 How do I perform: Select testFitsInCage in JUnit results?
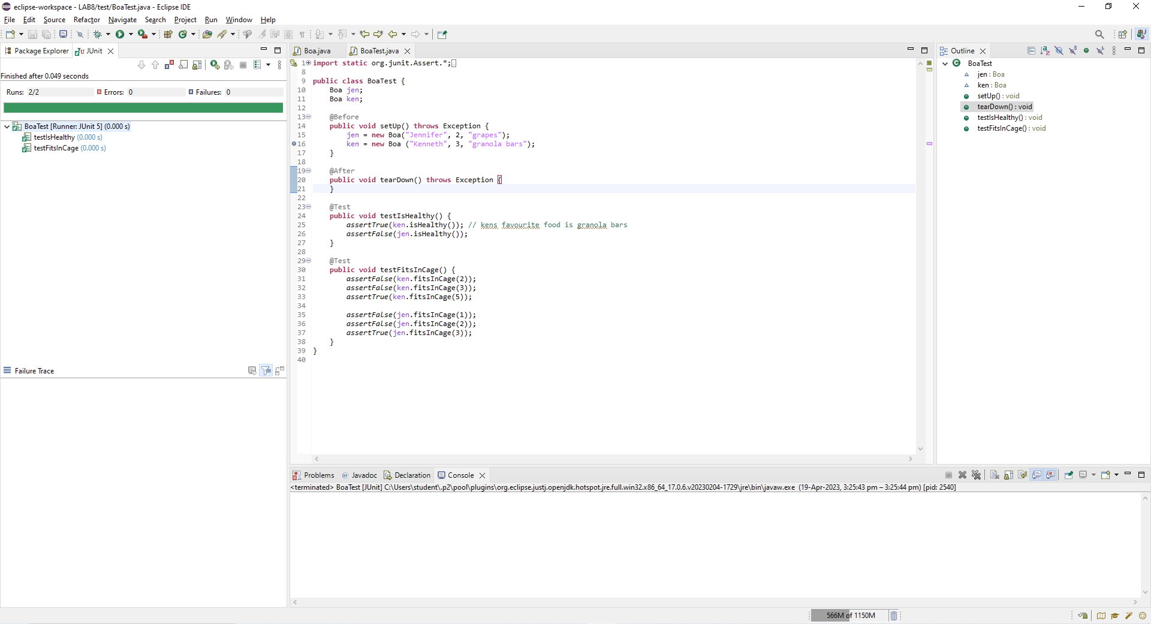click(64, 148)
